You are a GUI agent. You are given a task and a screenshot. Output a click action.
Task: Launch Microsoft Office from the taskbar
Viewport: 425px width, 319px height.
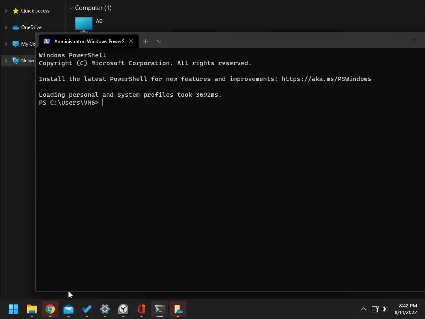tap(142, 309)
